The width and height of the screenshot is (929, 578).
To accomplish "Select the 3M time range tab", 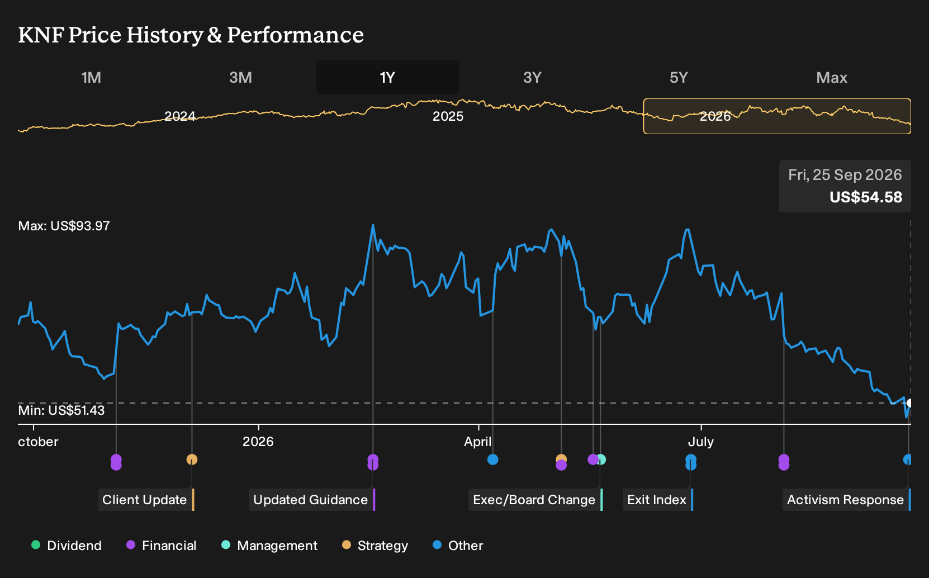I will coord(240,77).
